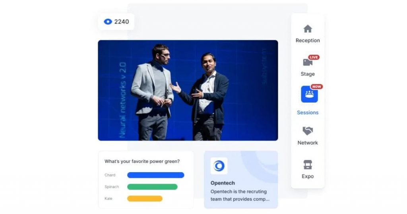
Task: Click the Network handshake icon
Action: click(308, 131)
